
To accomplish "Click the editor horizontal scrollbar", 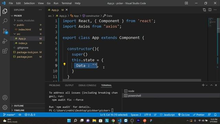I will click(x=132, y=80).
